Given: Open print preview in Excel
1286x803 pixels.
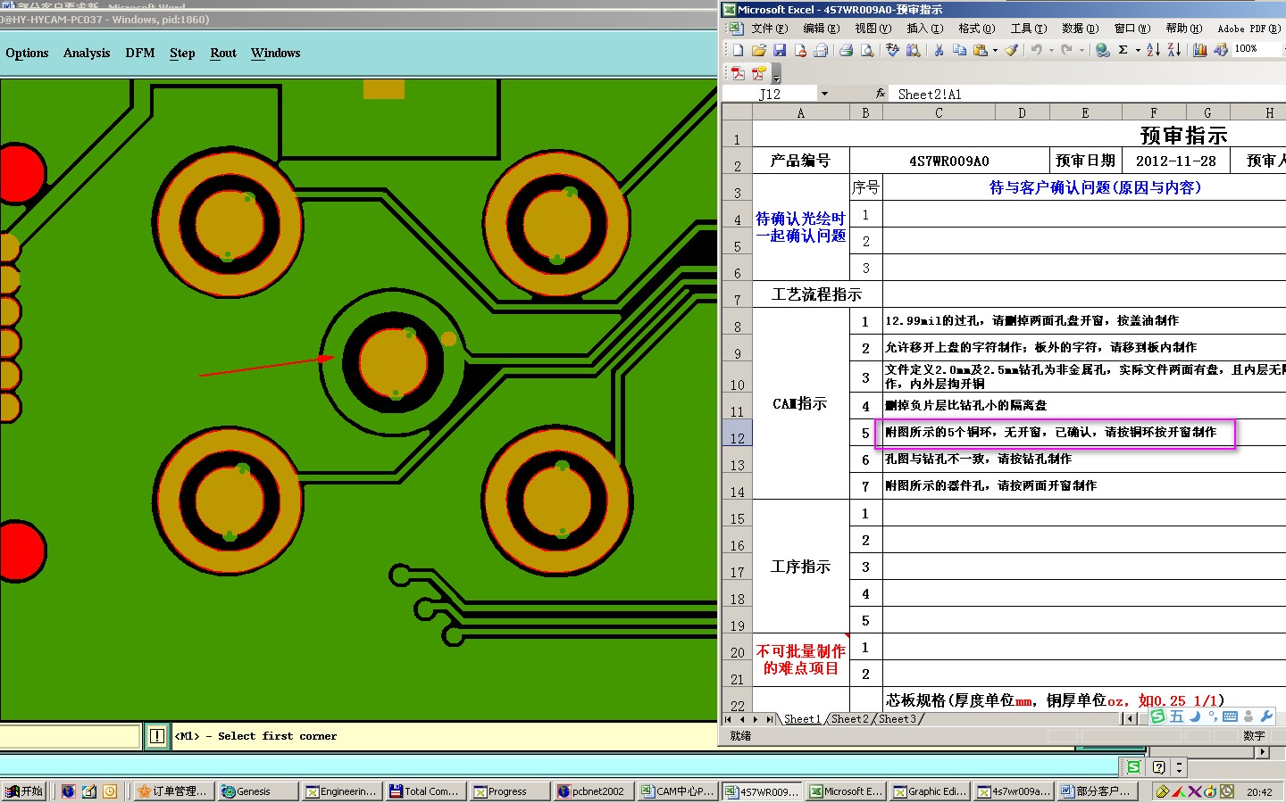Looking at the screenshot, I should coord(867,50).
